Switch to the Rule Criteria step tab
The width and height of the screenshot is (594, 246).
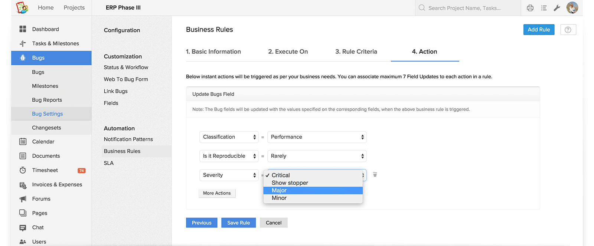(356, 52)
